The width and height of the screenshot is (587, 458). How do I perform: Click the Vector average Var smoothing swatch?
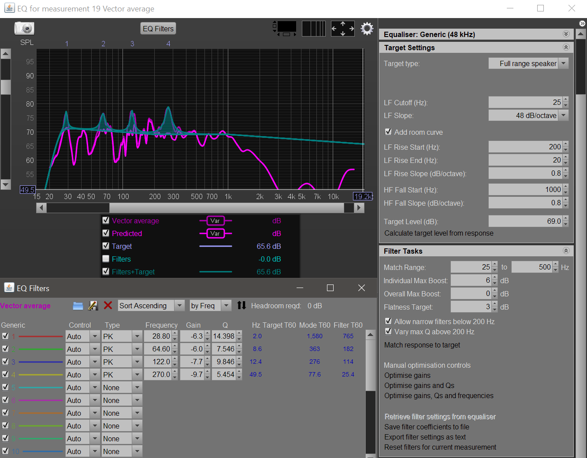215,221
